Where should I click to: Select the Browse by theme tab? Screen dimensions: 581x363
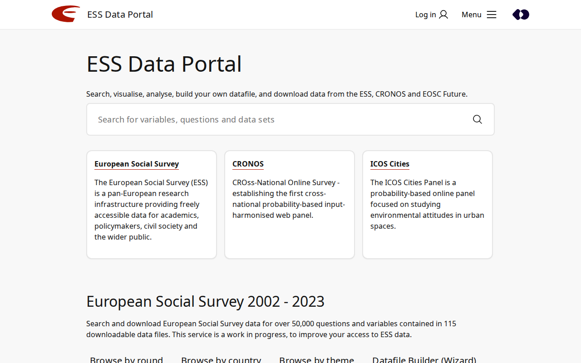[316, 359]
